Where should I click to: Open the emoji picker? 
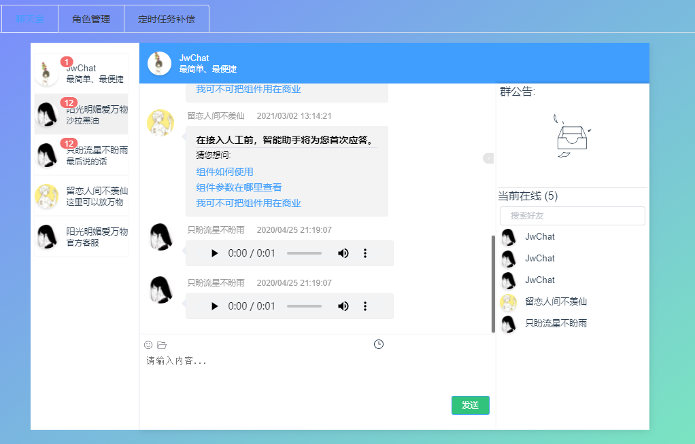147,344
